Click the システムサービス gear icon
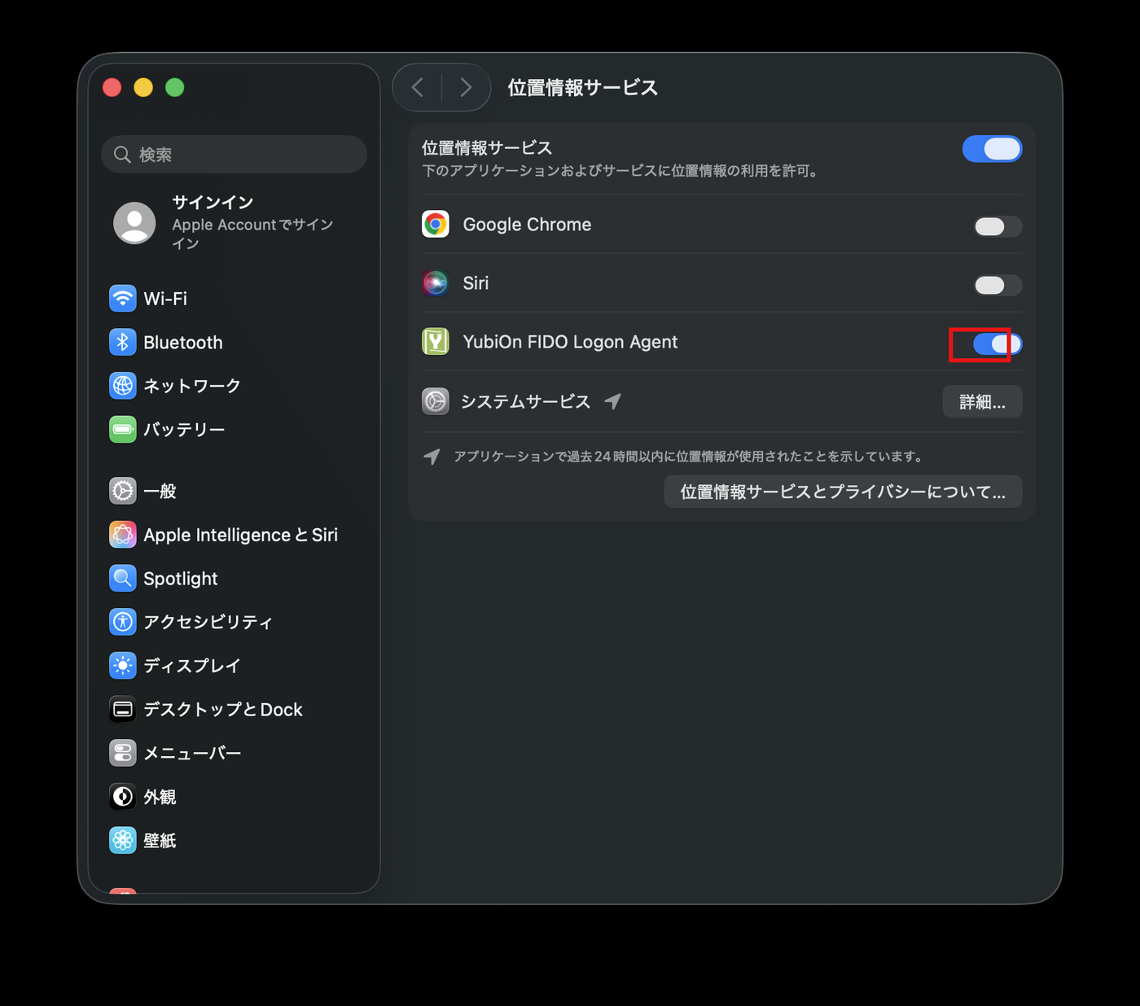Image resolution: width=1140 pixels, height=1006 pixels. click(x=436, y=401)
